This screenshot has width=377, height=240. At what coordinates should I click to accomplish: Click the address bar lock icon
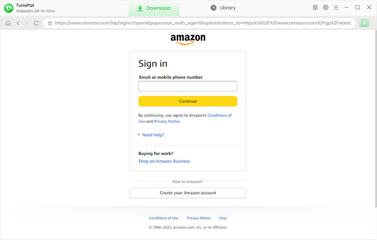[50, 23]
